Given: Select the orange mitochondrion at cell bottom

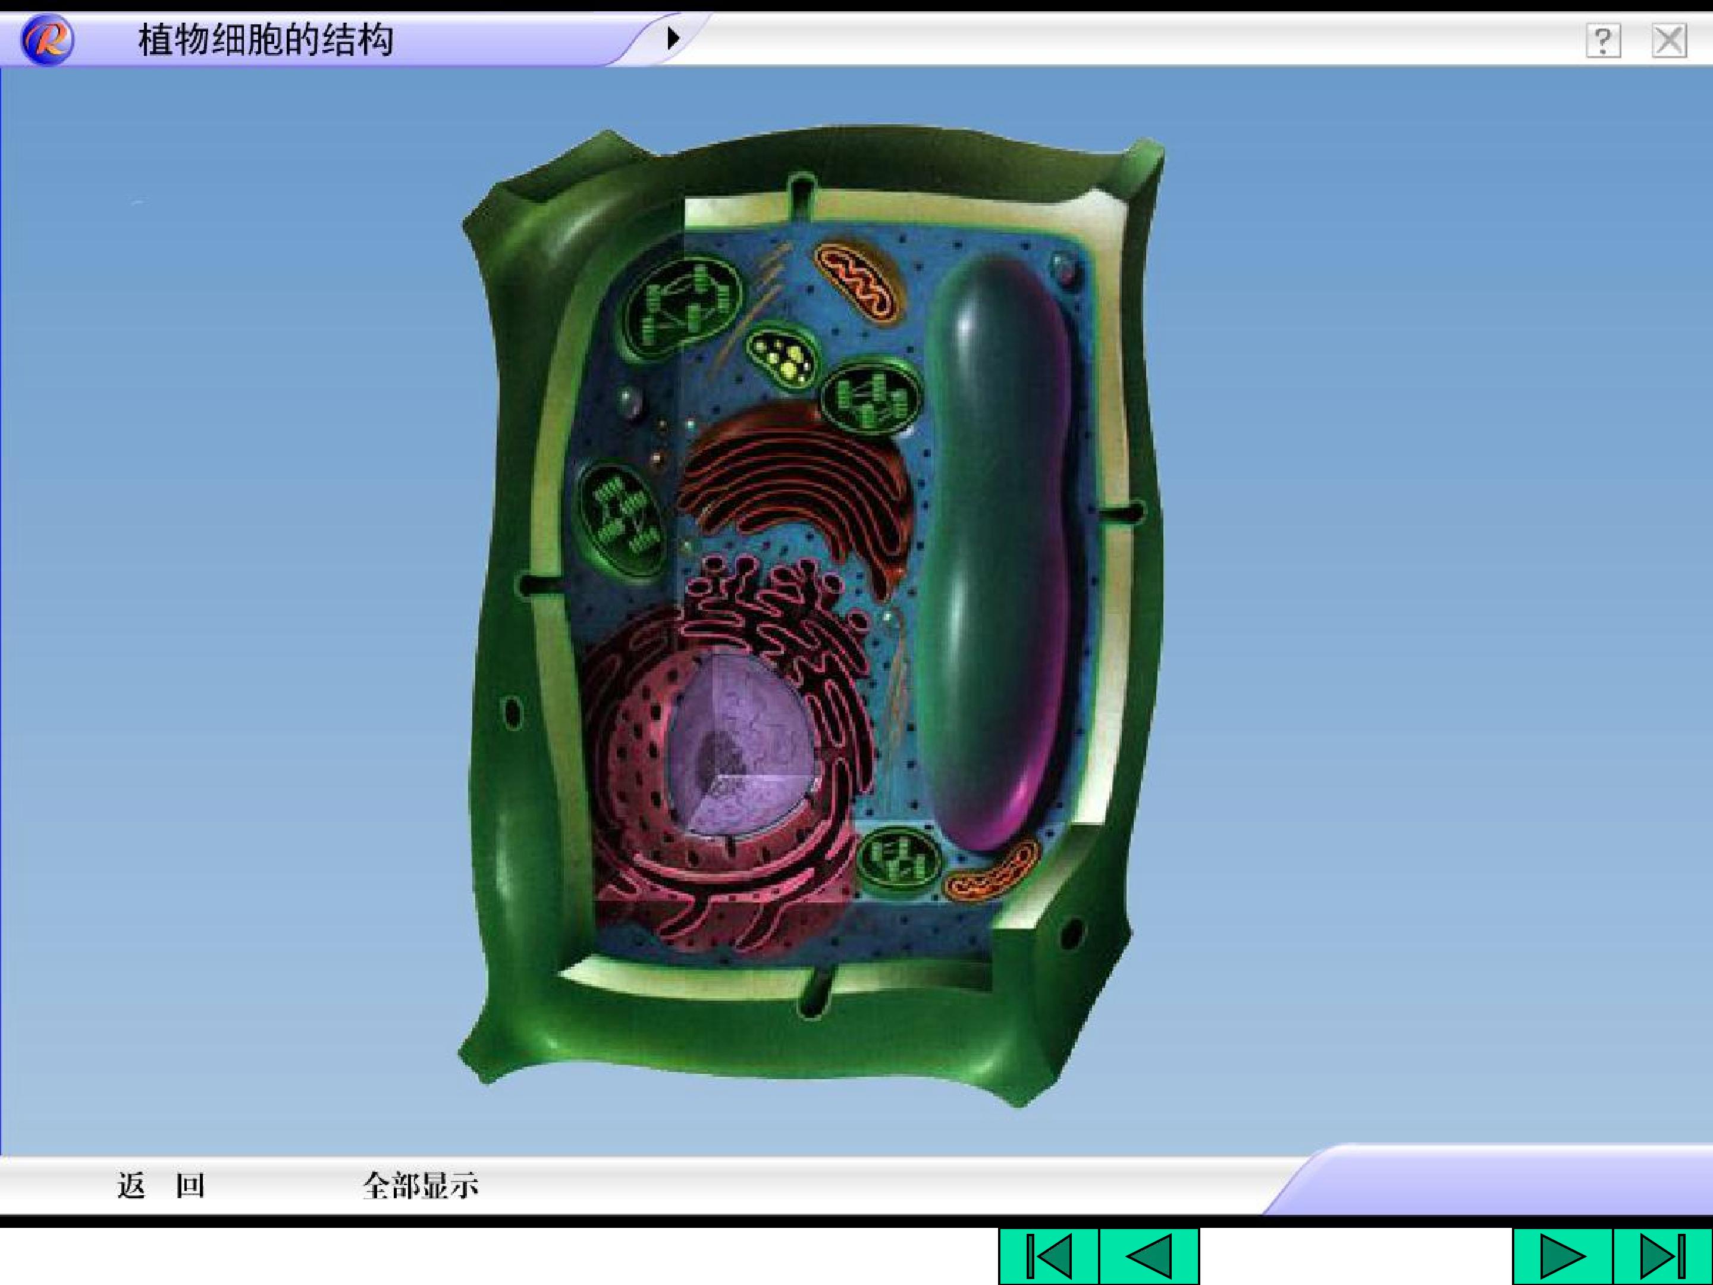Looking at the screenshot, I should (x=990, y=872).
